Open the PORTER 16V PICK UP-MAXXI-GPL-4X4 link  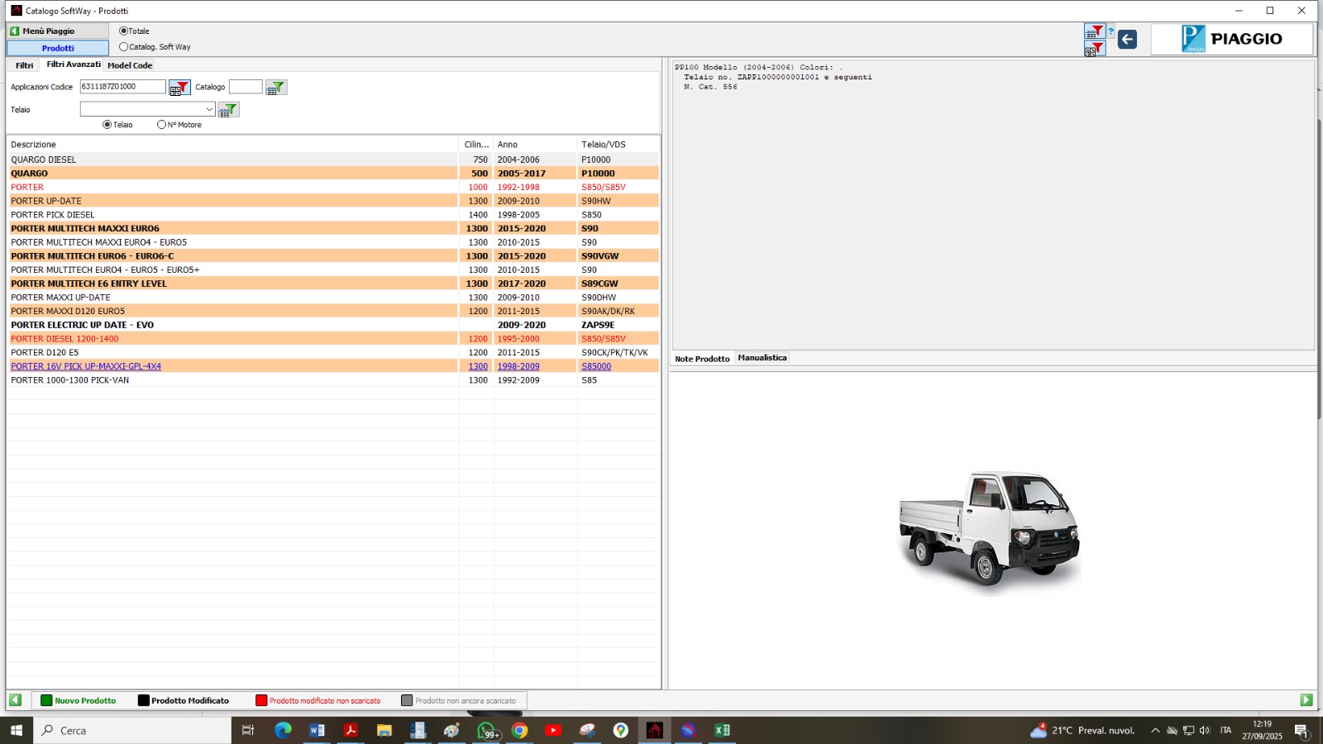[x=86, y=366]
